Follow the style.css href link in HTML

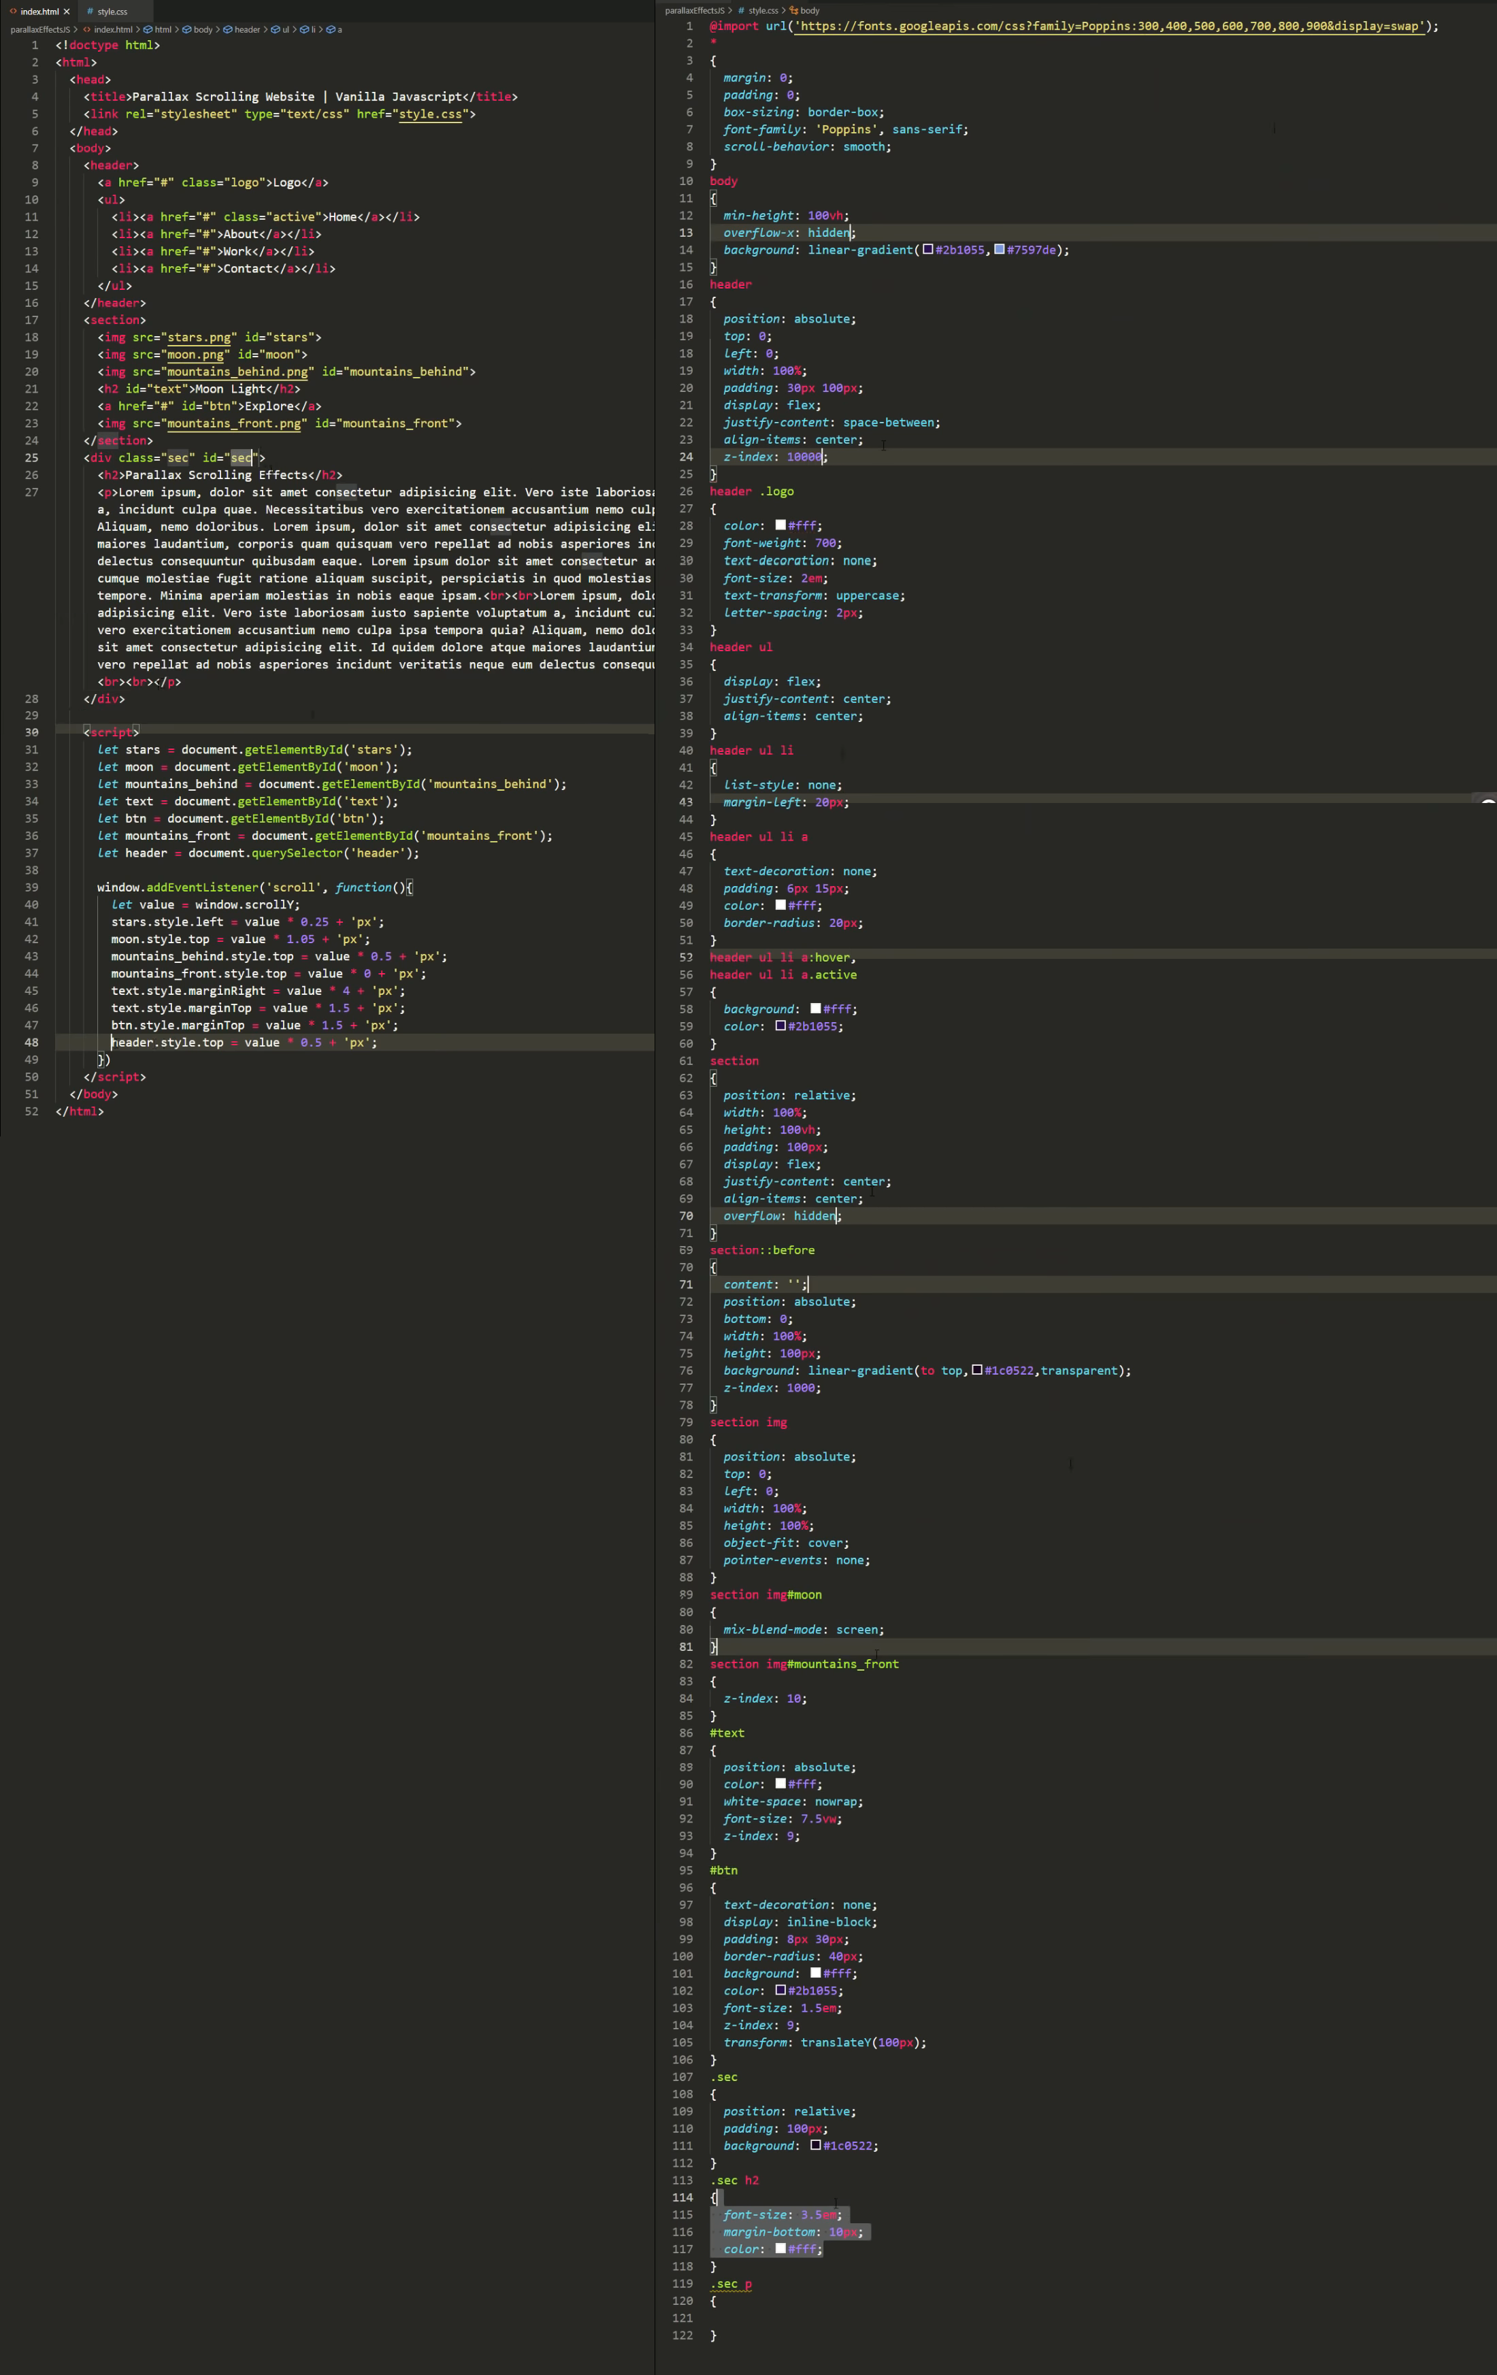click(x=430, y=114)
